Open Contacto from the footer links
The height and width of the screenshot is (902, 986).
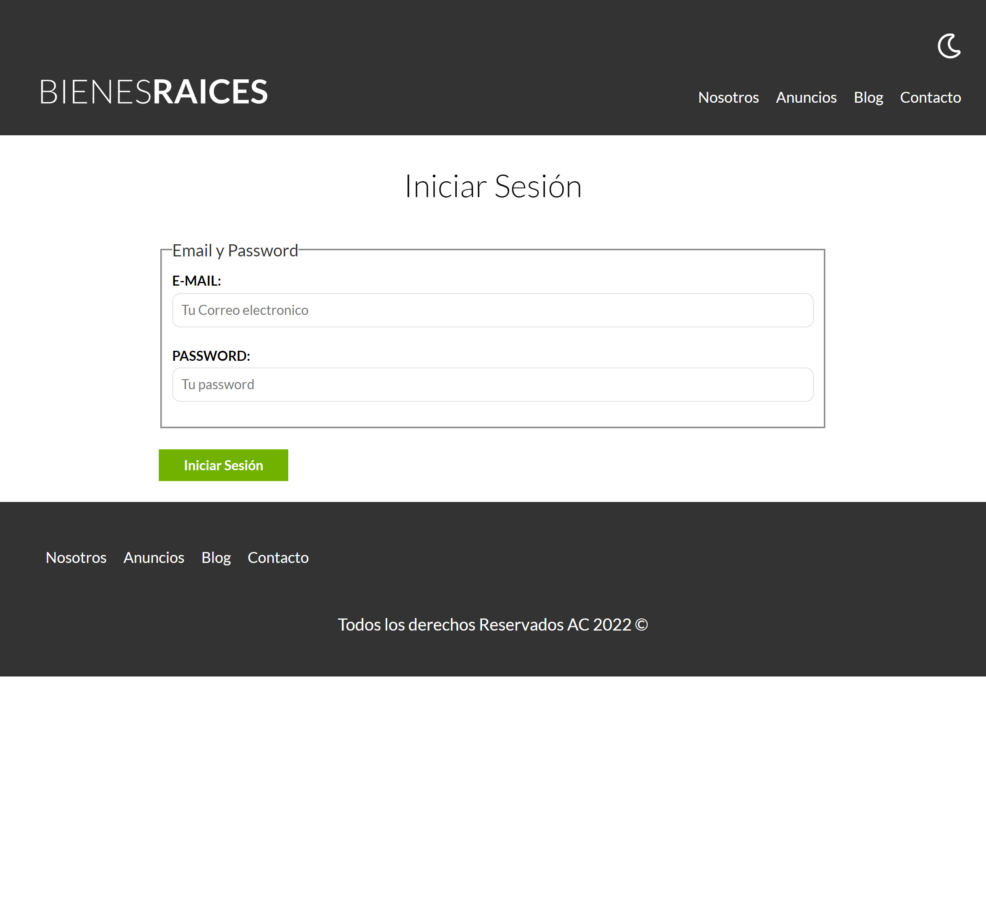[x=278, y=557]
